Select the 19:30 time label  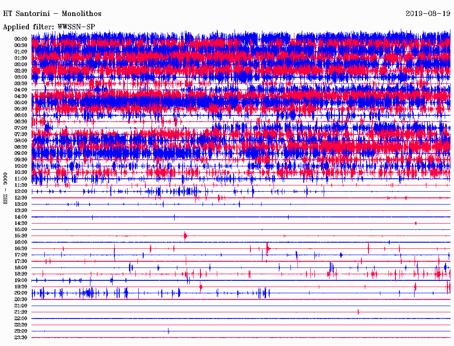[21, 287]
